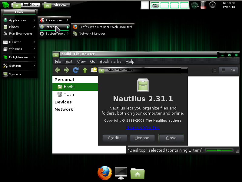Image resolution: width=242 pixels, height=182 pixels.
Task: Click the status bar resize grip
Action: 237,151
